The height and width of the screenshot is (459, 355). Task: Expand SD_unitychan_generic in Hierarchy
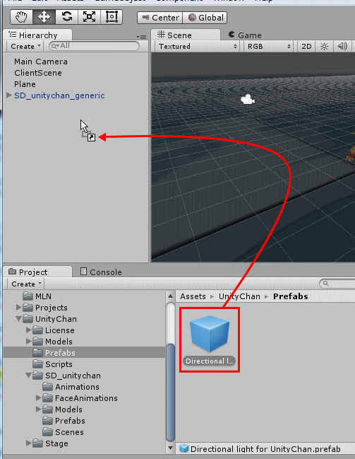pos(9,95)
